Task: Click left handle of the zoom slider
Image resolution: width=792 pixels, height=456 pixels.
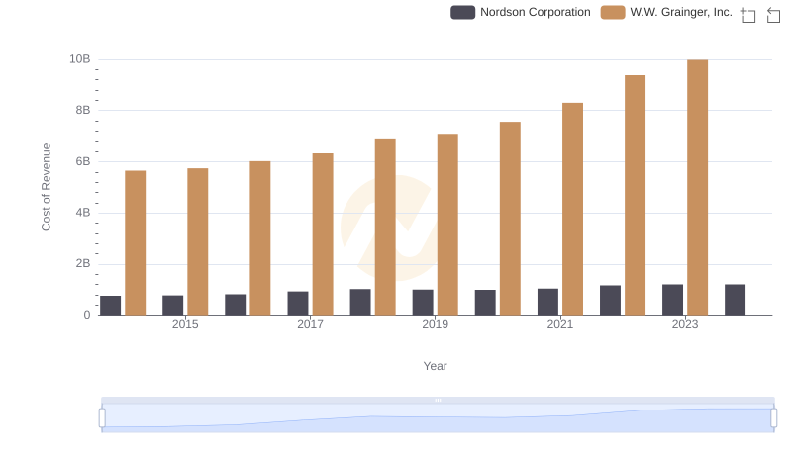Action: (x=102, y=418)
